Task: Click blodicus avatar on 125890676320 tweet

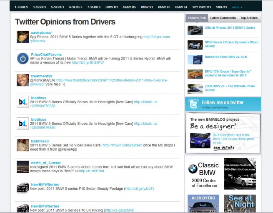Action: click(23, 102)
